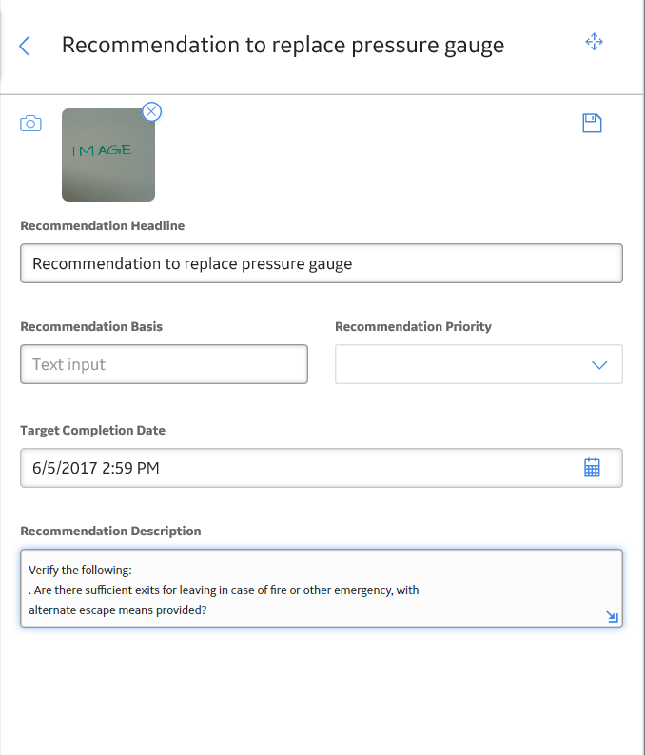Viewport: 645px width, 755px height.
Task: Expand the Recommendation Priority dropdown arrow
Action: coord(599,365)
